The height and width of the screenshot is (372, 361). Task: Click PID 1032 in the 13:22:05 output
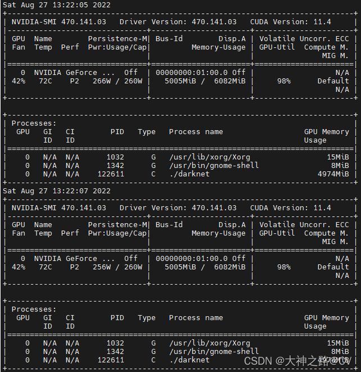coord(115,157)
